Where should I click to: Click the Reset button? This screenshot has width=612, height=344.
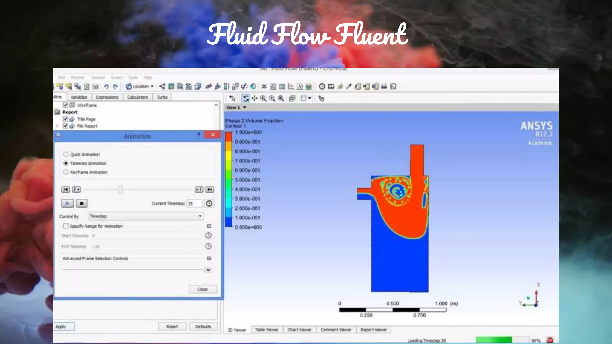tap(172, 327)
